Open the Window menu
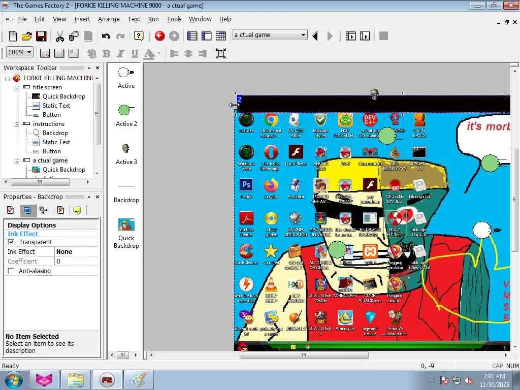 pyautogui.click(x=200, y=19)
